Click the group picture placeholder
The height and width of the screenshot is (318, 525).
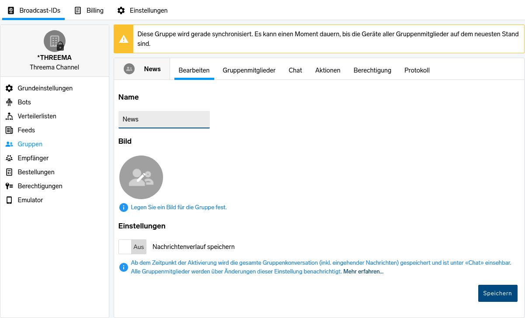[141, 177]
